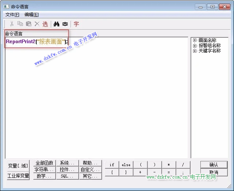234x191 pixels.
Task: Insert an if keyword using the if button
Action: (112, 165)
